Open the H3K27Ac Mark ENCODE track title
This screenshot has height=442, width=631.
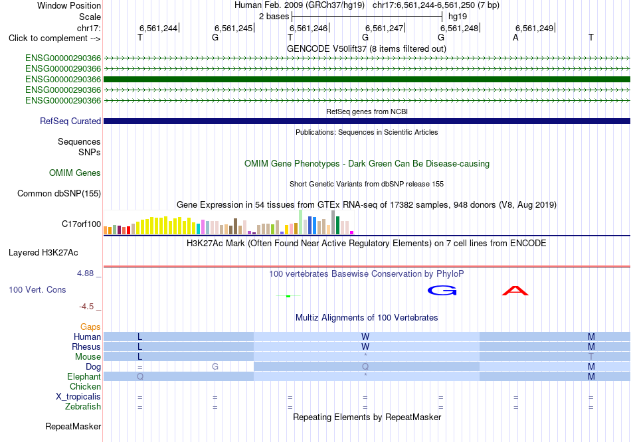(x=367, y=244)
